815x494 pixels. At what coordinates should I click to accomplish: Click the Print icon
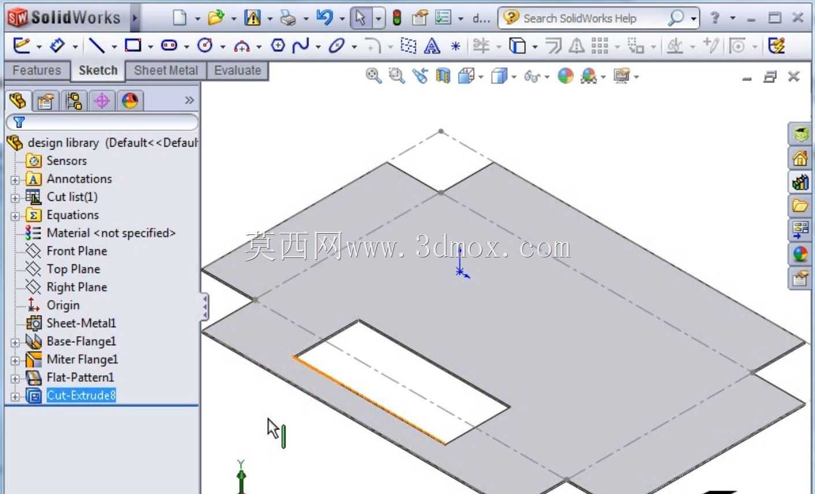(x=288, y=18)
